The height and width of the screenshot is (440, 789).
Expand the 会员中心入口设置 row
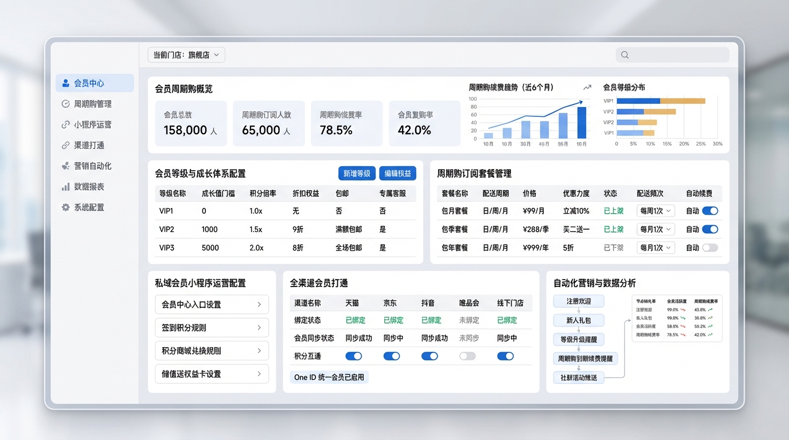point(212,305)
